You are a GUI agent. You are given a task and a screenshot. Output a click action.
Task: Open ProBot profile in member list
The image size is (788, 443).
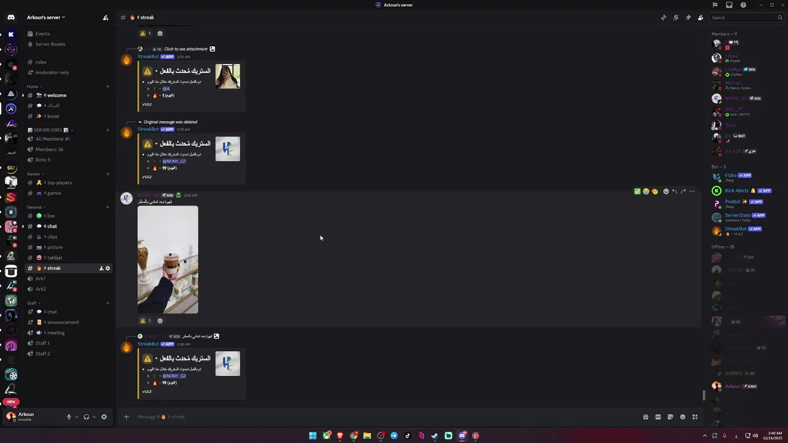pyautogui.click(x=747, y=204)
